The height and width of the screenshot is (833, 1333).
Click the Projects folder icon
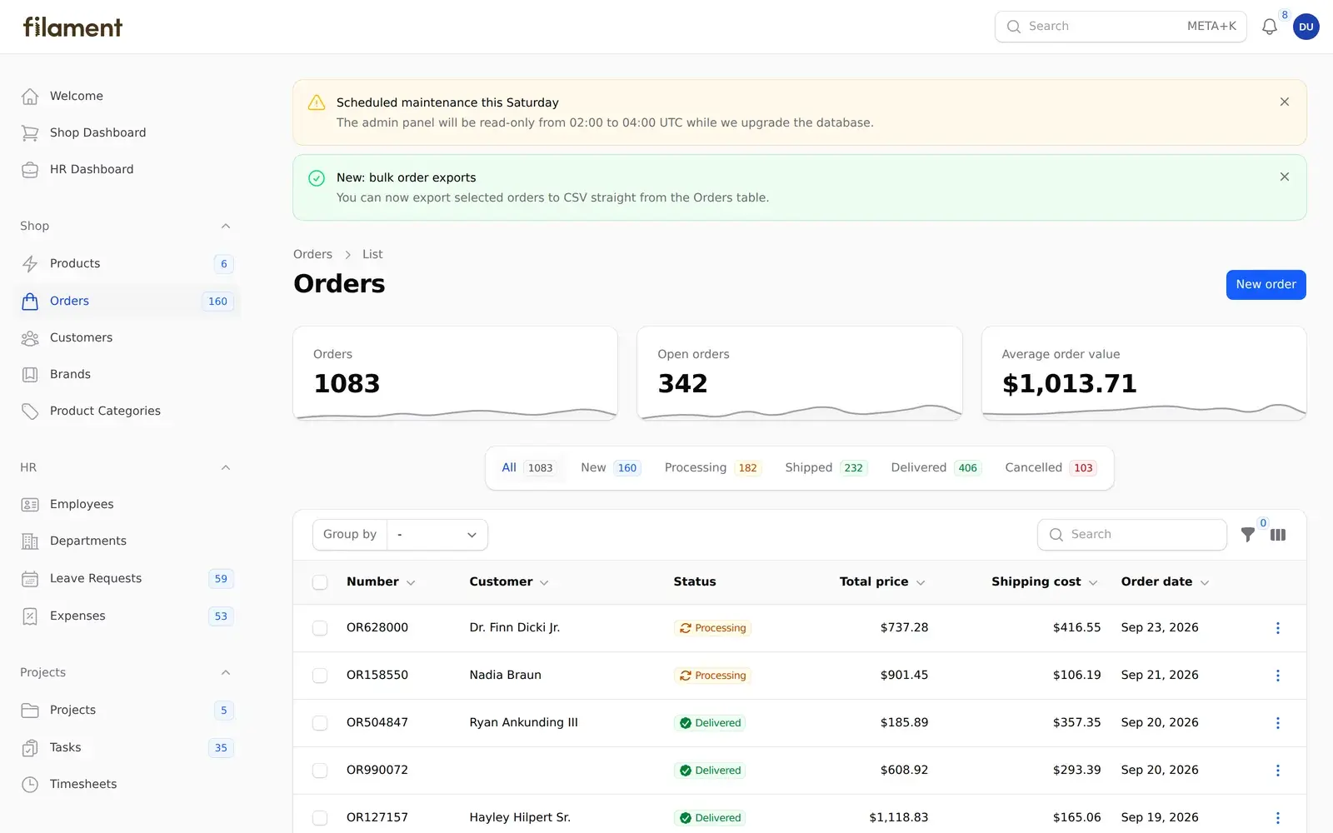30,711
